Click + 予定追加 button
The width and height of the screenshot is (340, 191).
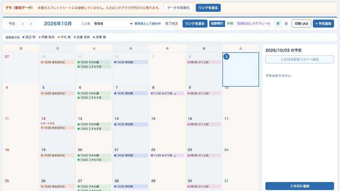[x=323, y=24]
